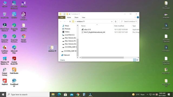Viewport: 173px width, 97px height.
Task: Open the address bar history dropdown
Action: pos(112,22)
